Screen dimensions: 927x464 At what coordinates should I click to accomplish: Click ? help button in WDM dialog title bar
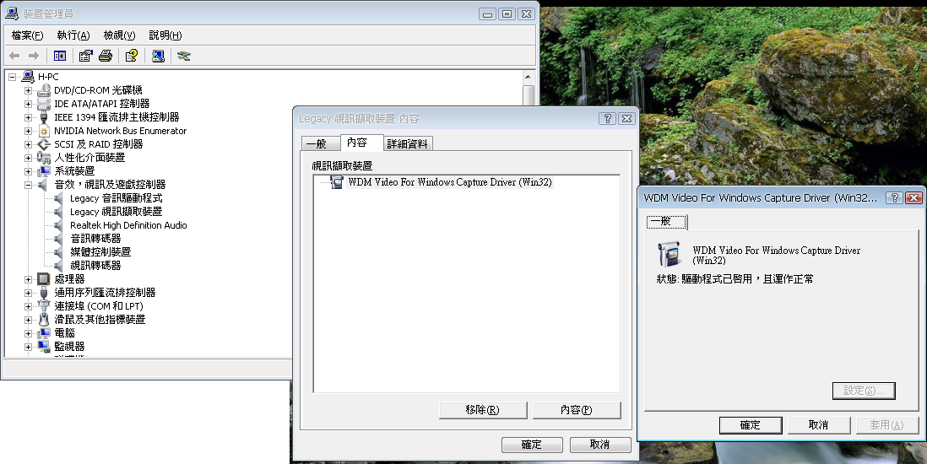[x=895, y=197]
